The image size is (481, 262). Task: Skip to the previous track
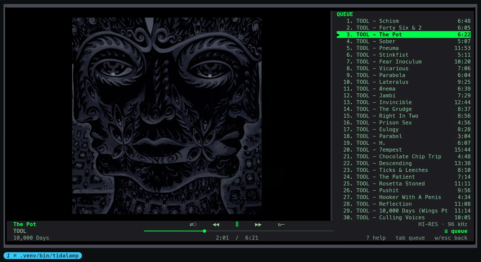click(x=216, y=225)
